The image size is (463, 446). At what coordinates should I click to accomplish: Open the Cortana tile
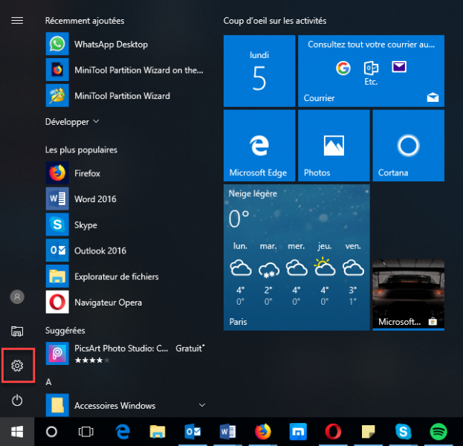408,145
